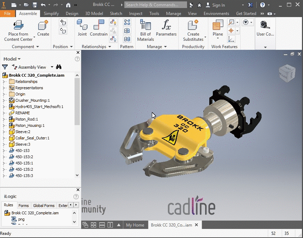Click the cascade windows icon
Viewport: 303px width, 238px height.
tap(85, 225)
